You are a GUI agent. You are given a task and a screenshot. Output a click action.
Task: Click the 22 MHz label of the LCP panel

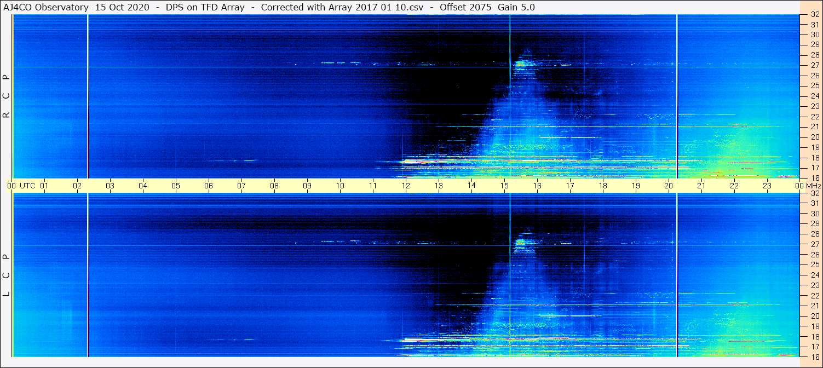[x=815, y=296]
